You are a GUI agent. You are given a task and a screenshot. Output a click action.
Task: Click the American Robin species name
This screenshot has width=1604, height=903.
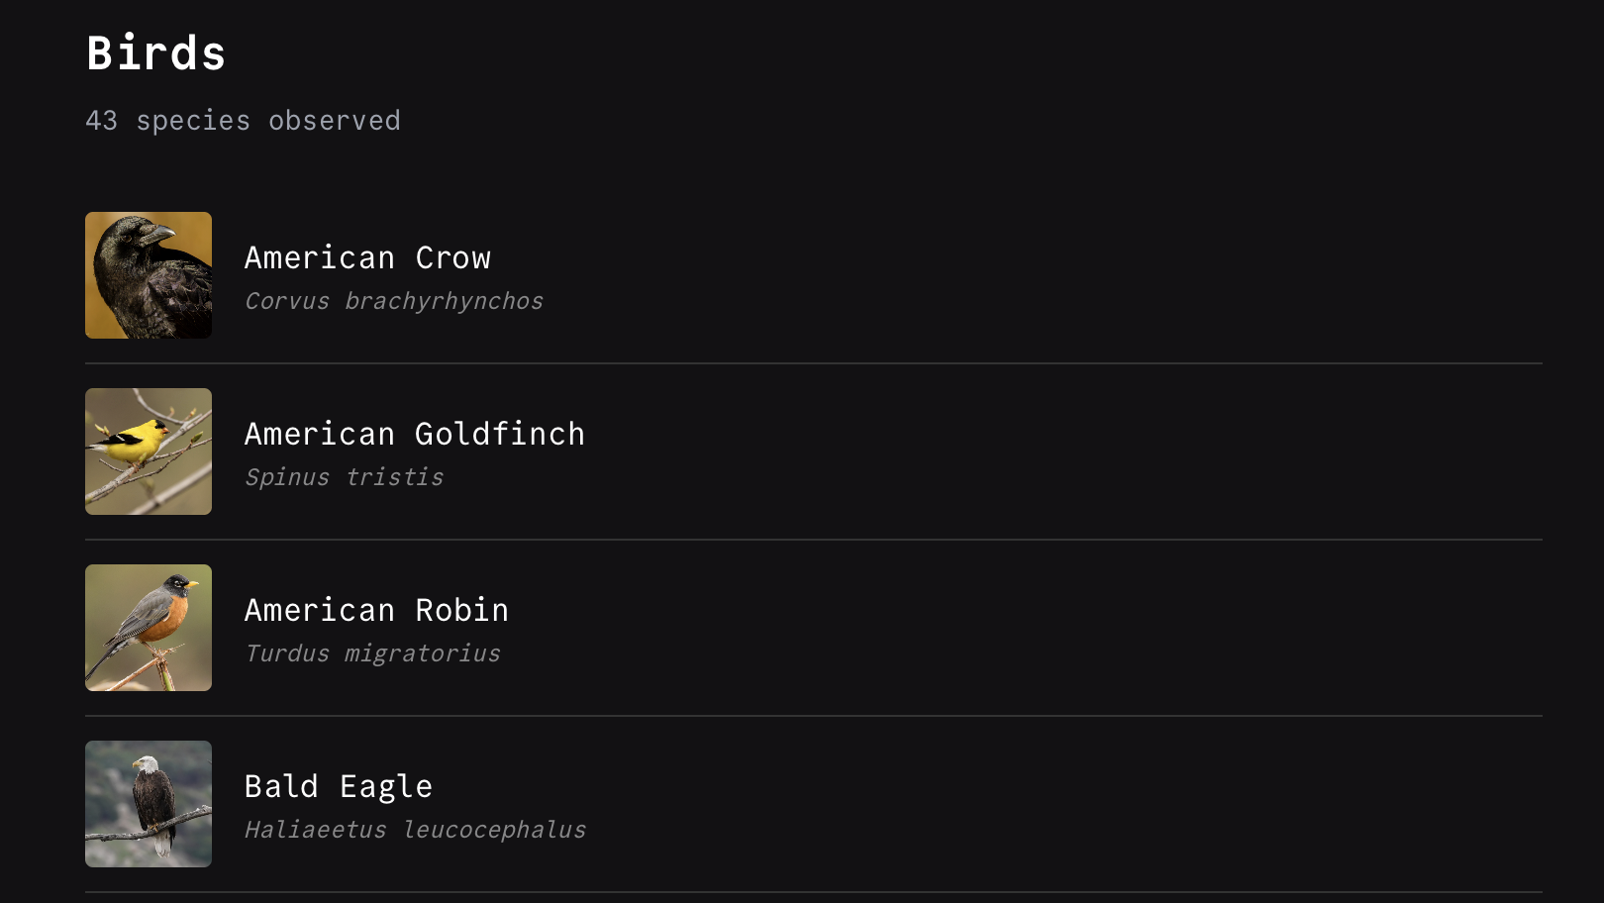(x=376, y=610)
